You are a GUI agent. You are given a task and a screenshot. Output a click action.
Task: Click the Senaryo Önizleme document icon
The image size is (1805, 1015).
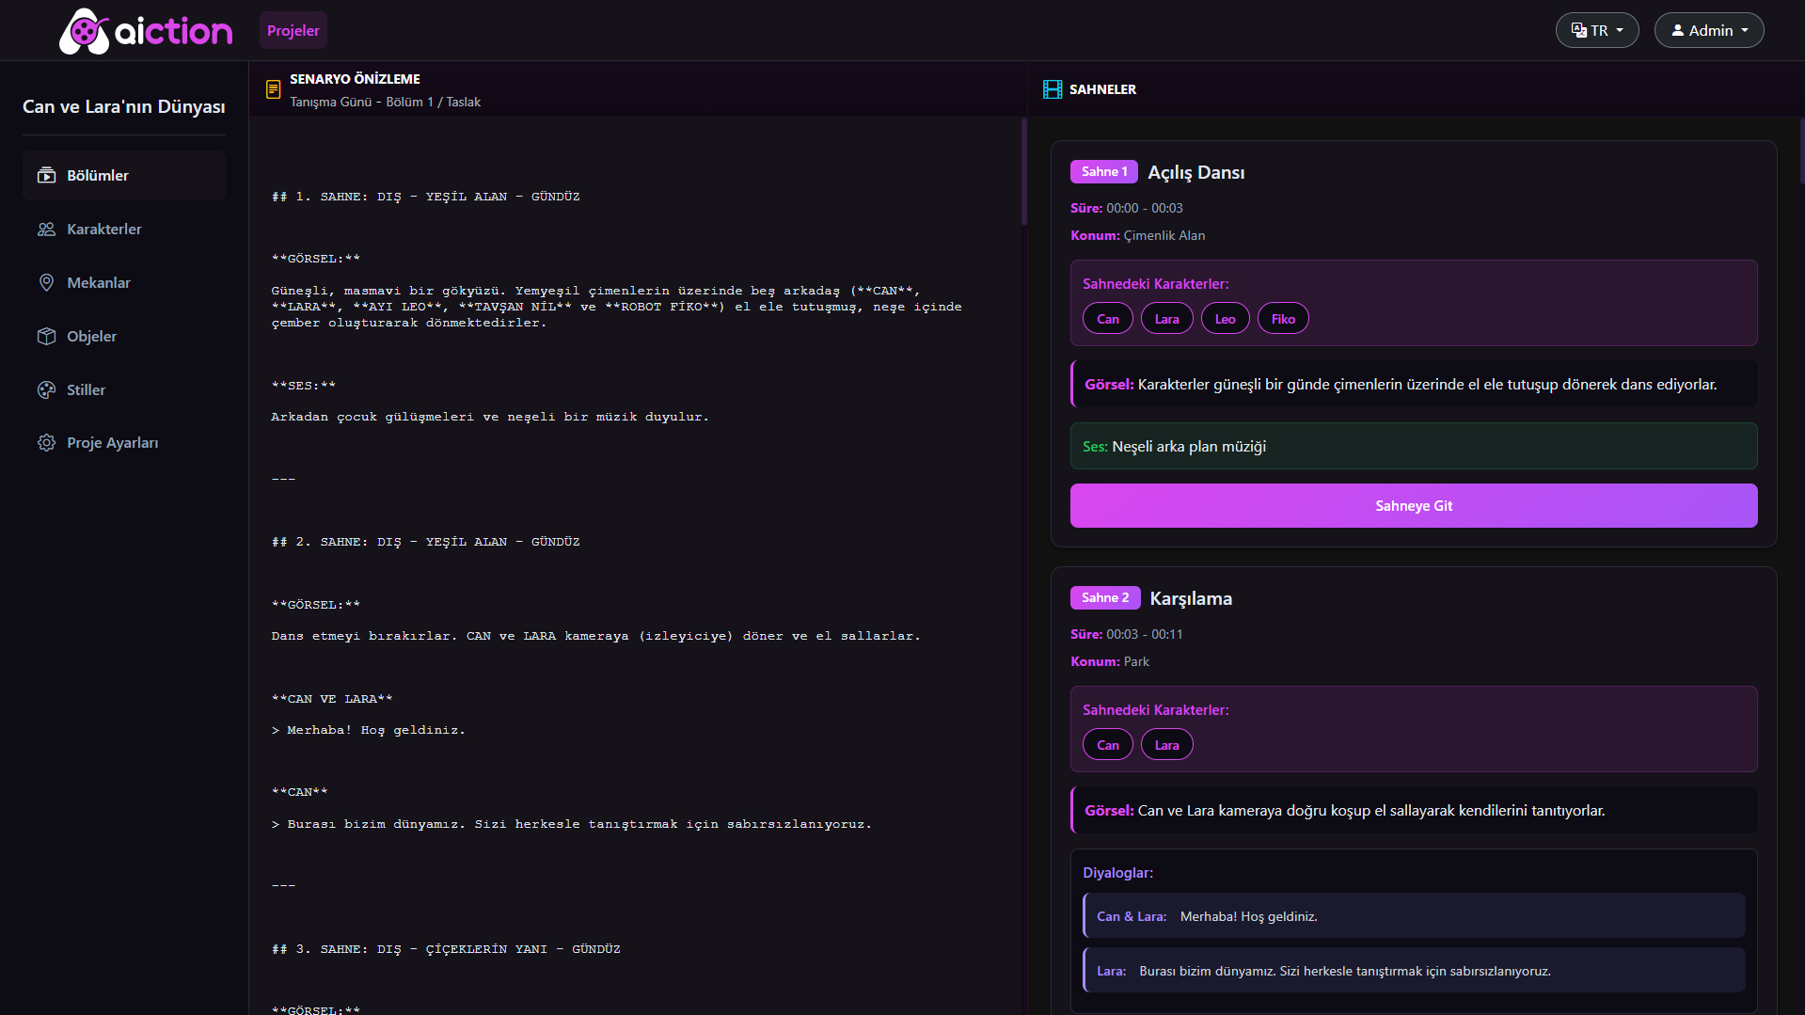tap(273, 89)
